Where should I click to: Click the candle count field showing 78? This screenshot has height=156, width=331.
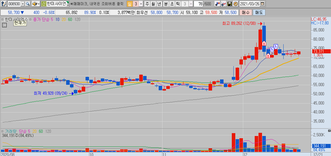[x=199, y=4]
